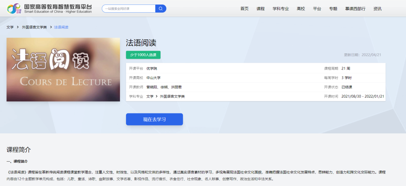
Task: Select 高校 in the top navigation
Action: [x=301, y=9]
